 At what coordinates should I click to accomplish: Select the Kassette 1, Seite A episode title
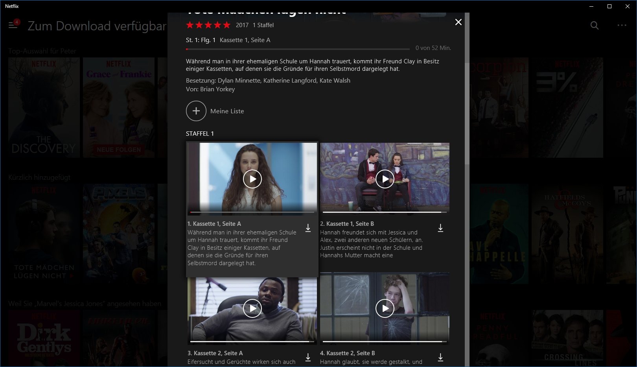(x=214, y=224)
